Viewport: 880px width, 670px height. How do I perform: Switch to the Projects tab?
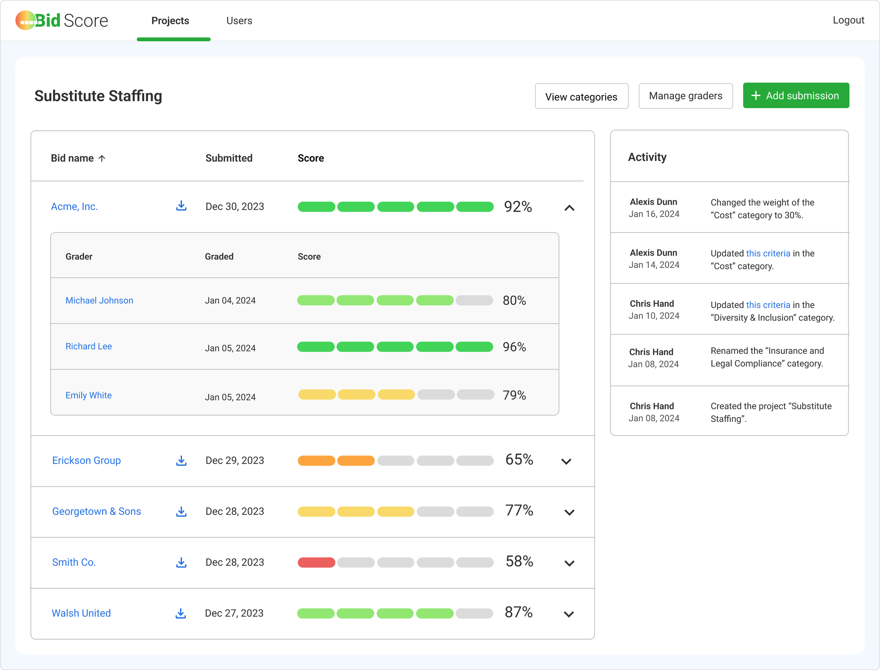(x=170, y=21)
